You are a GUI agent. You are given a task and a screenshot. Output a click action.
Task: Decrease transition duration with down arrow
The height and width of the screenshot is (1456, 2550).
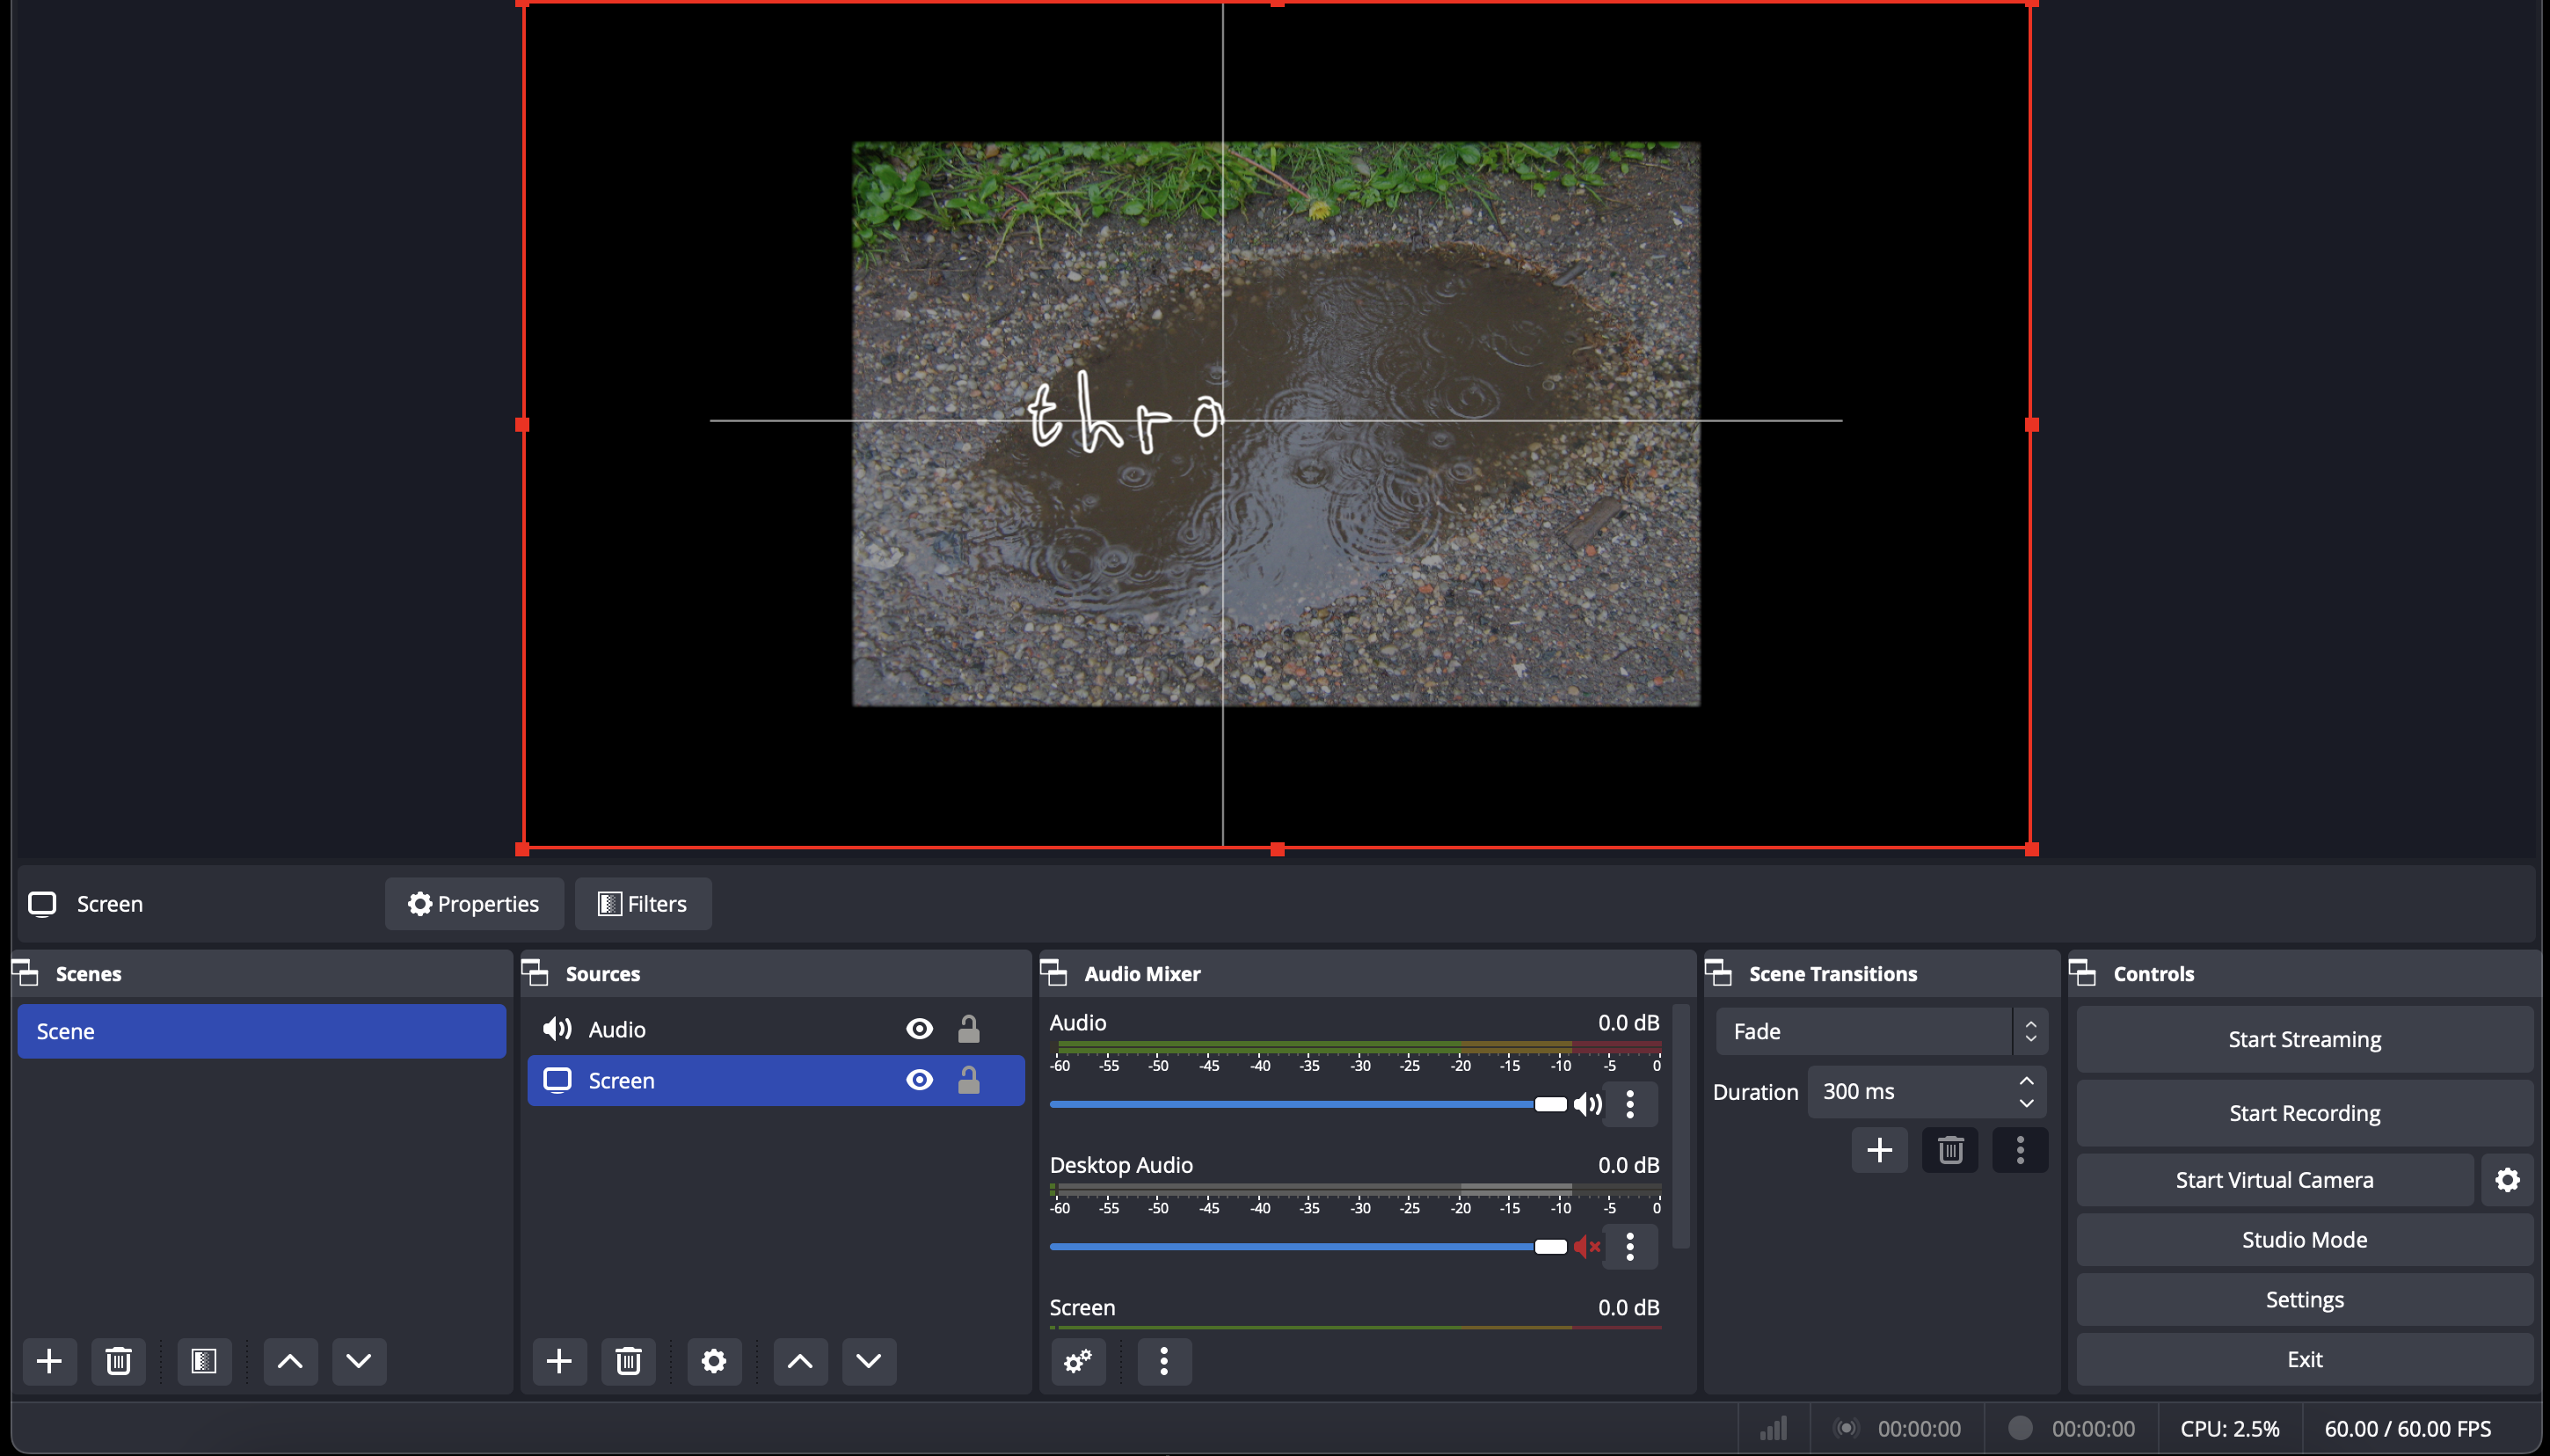2026,1103
